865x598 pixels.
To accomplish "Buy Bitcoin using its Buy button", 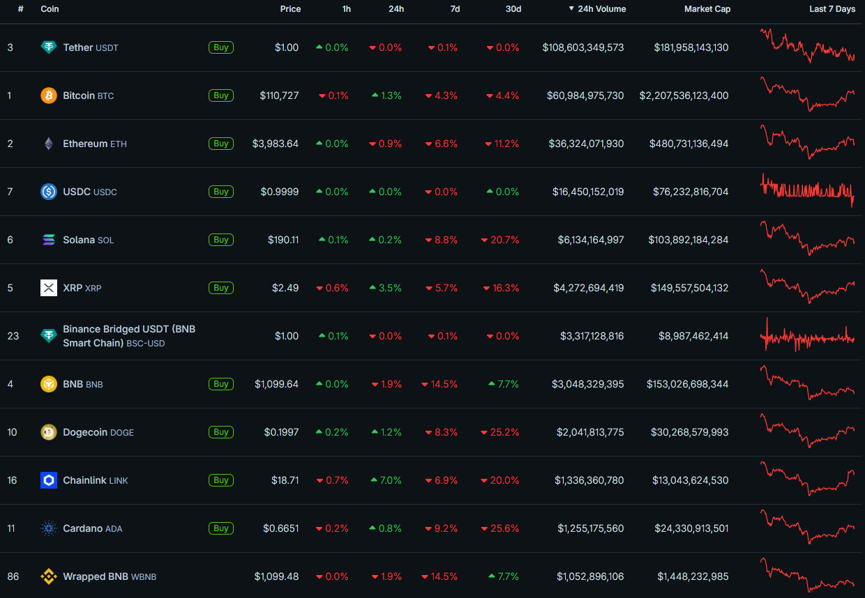I will tap(221, 95).
